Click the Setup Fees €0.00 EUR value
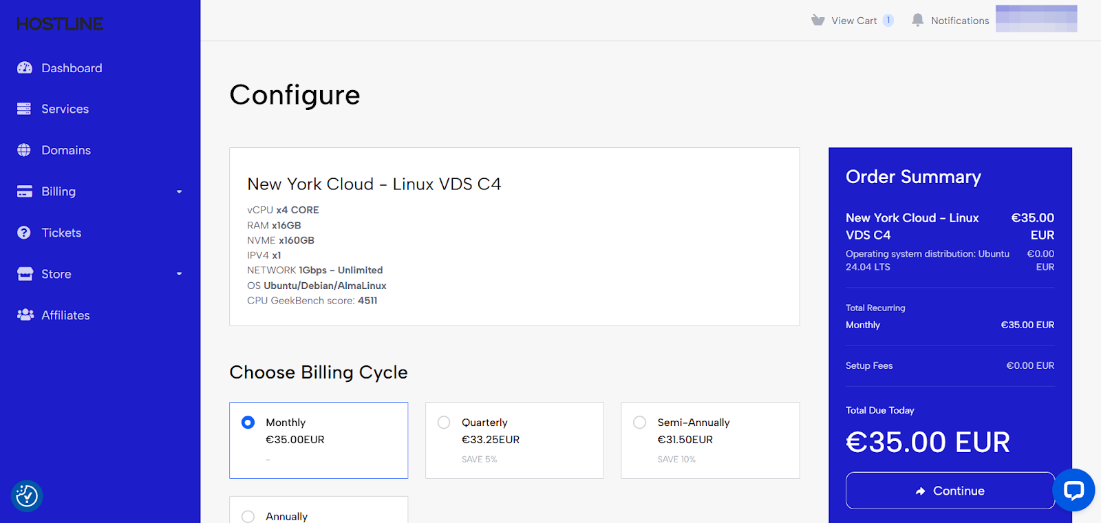This screenshot has width=1101, height=523. coord(1030,365)
